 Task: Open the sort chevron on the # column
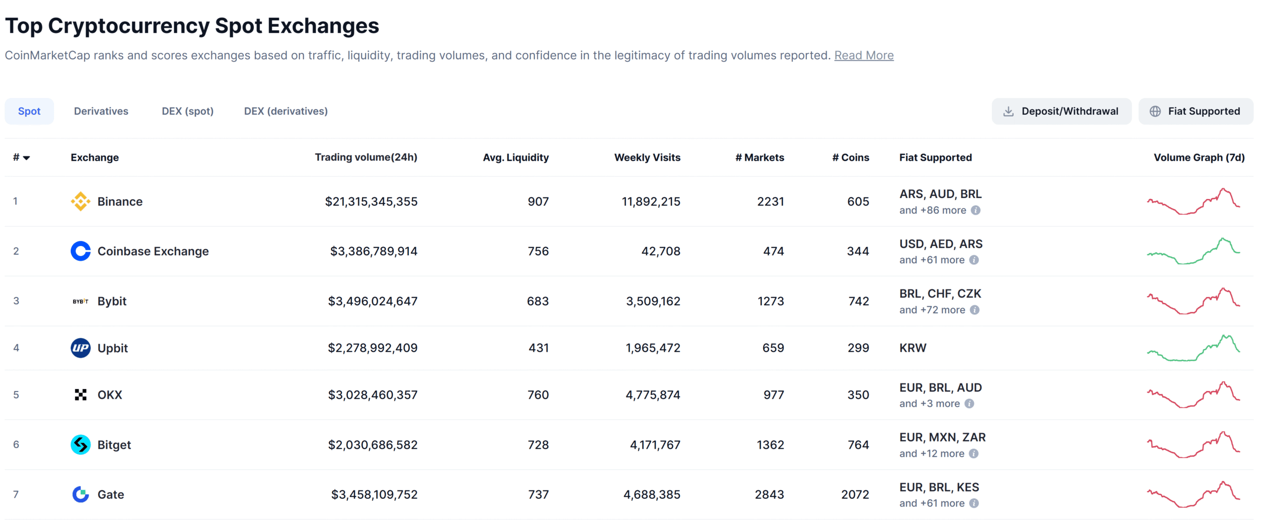[x=27, y=158]
